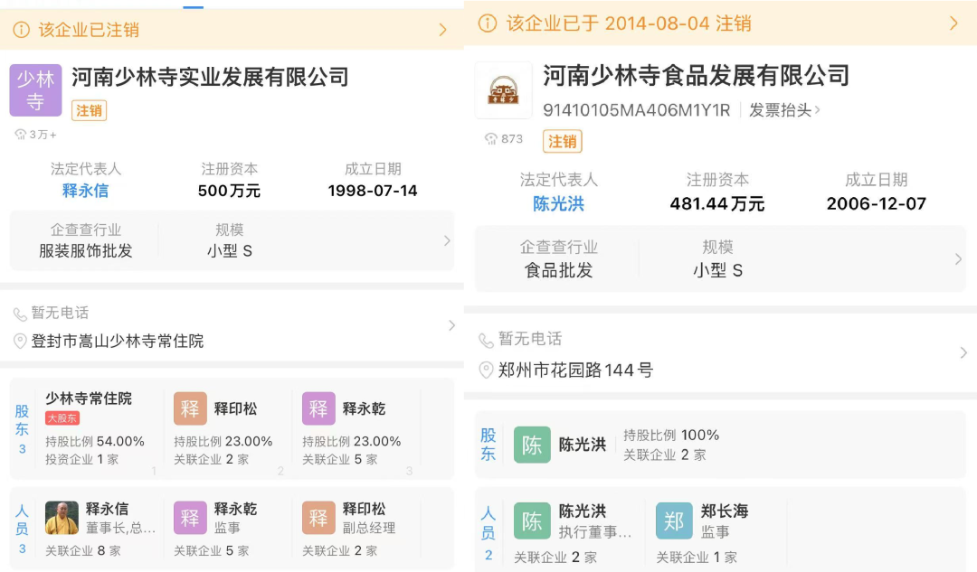Expand 郑州市花园路144号 contact chevron
Image resolution: width=977 pixels, height=572 pixels.
coord(963,353)
